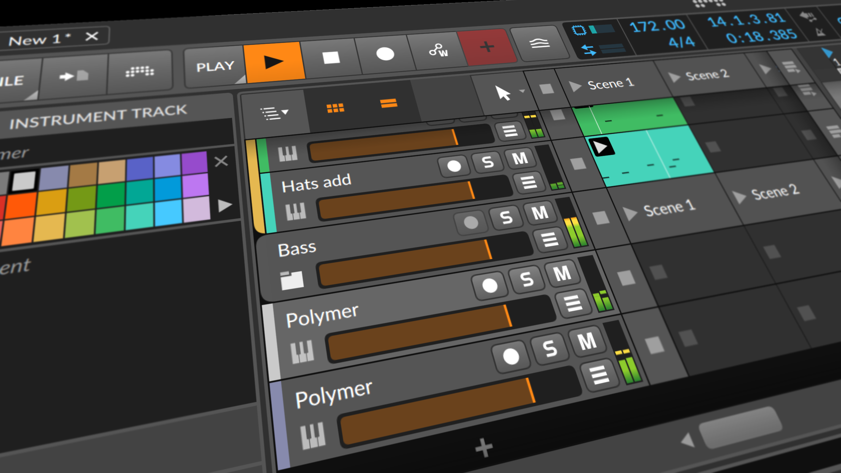Click the horizontal scrollbar left arrow
Image resolution: width=841 pixels, height=473 pixels.
point(688,440)
